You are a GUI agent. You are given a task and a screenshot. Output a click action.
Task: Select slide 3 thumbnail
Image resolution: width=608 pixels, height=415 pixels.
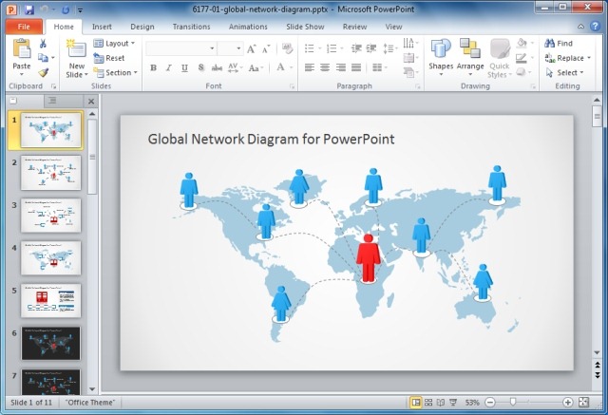tap(50, 216)
